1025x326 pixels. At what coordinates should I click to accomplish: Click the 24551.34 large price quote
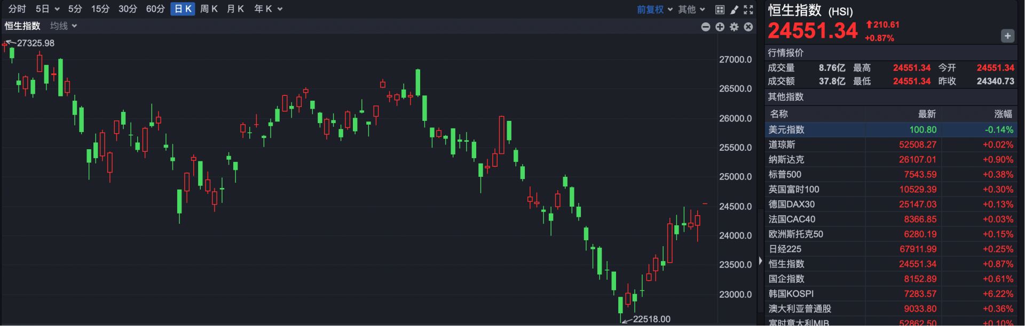tap(813, 30)
